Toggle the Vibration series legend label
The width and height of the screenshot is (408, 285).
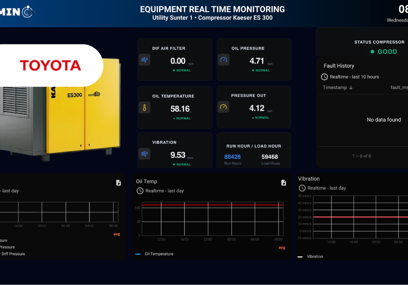tap(315, 257)
